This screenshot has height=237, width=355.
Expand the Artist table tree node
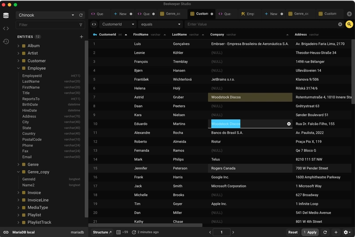coord(18,53)
